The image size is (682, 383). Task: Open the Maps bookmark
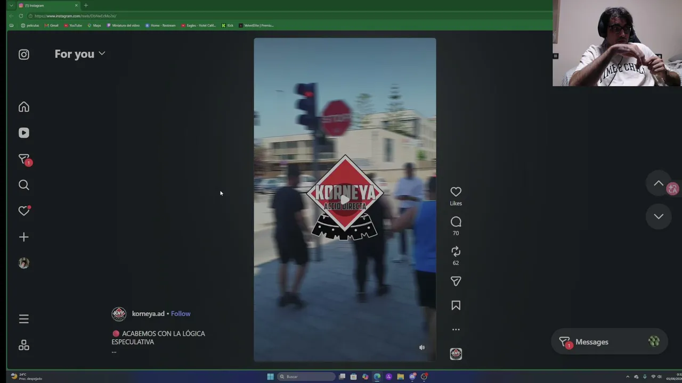click(x=94, y=26)
